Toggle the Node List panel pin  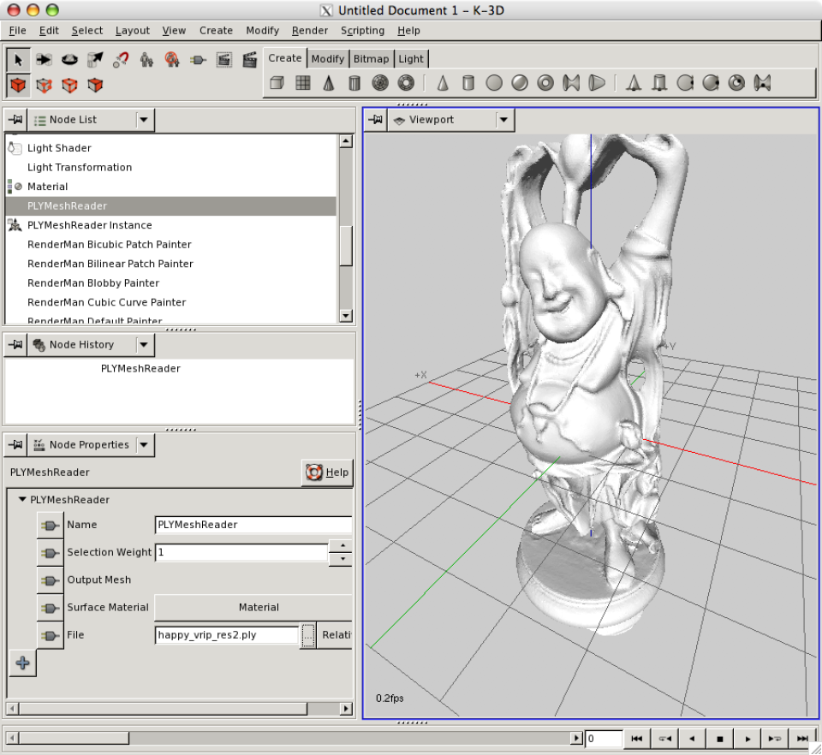pyautogui.click(x=15, y=119)
